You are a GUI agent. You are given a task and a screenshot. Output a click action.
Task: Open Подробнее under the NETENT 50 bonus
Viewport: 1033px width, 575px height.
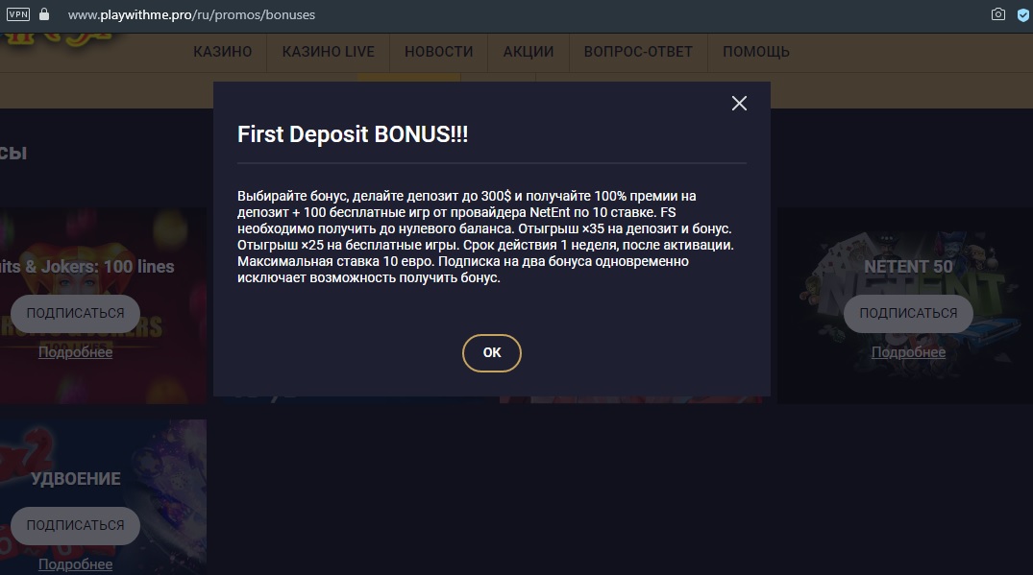click(x=908, y=352)
